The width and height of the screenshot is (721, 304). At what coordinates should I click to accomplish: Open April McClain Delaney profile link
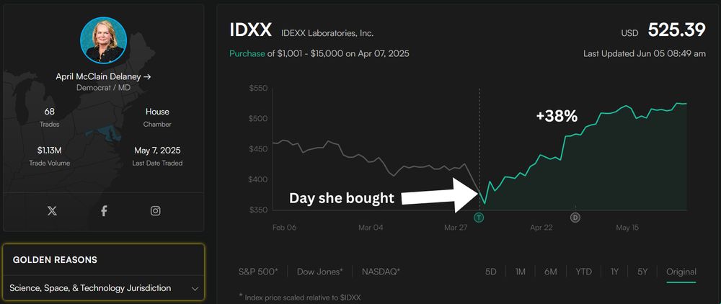coord(103,76)
